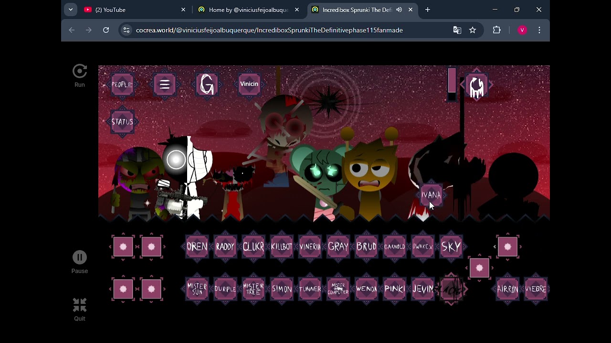Open the tab search dropdown
Screen dimensions: 611x343
coord(71,10)
